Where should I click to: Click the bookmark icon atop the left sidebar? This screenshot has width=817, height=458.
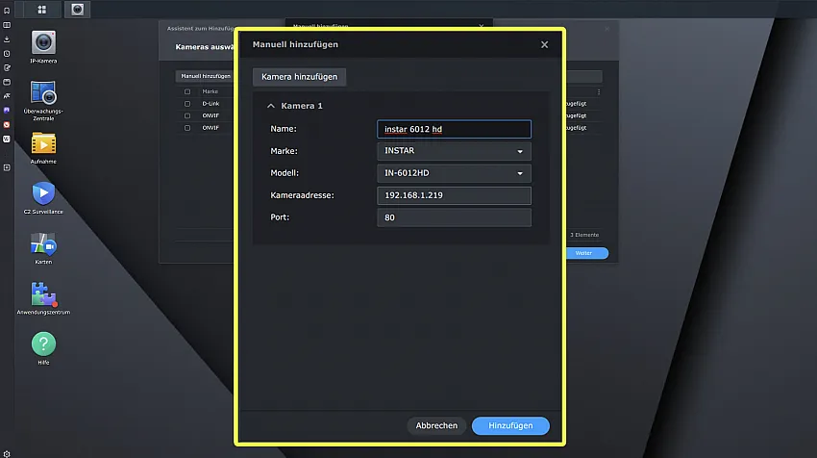pos(7,11)
